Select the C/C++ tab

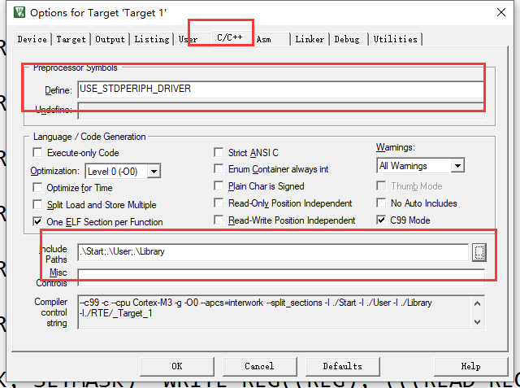230,37
